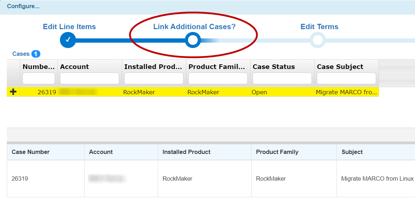Click the Account column filter box
This screenshot has height=208, width=415.
tap(89, 79)
